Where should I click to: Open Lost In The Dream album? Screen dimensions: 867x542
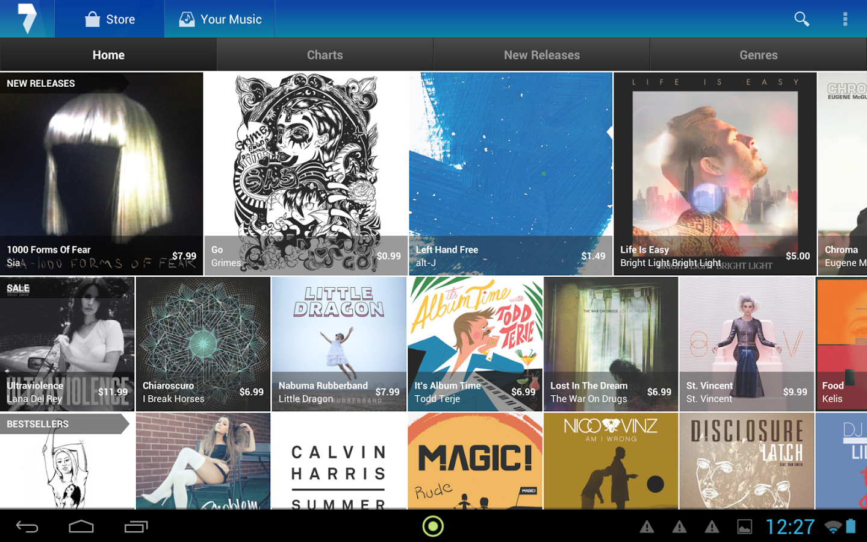[x=611, y=344]
